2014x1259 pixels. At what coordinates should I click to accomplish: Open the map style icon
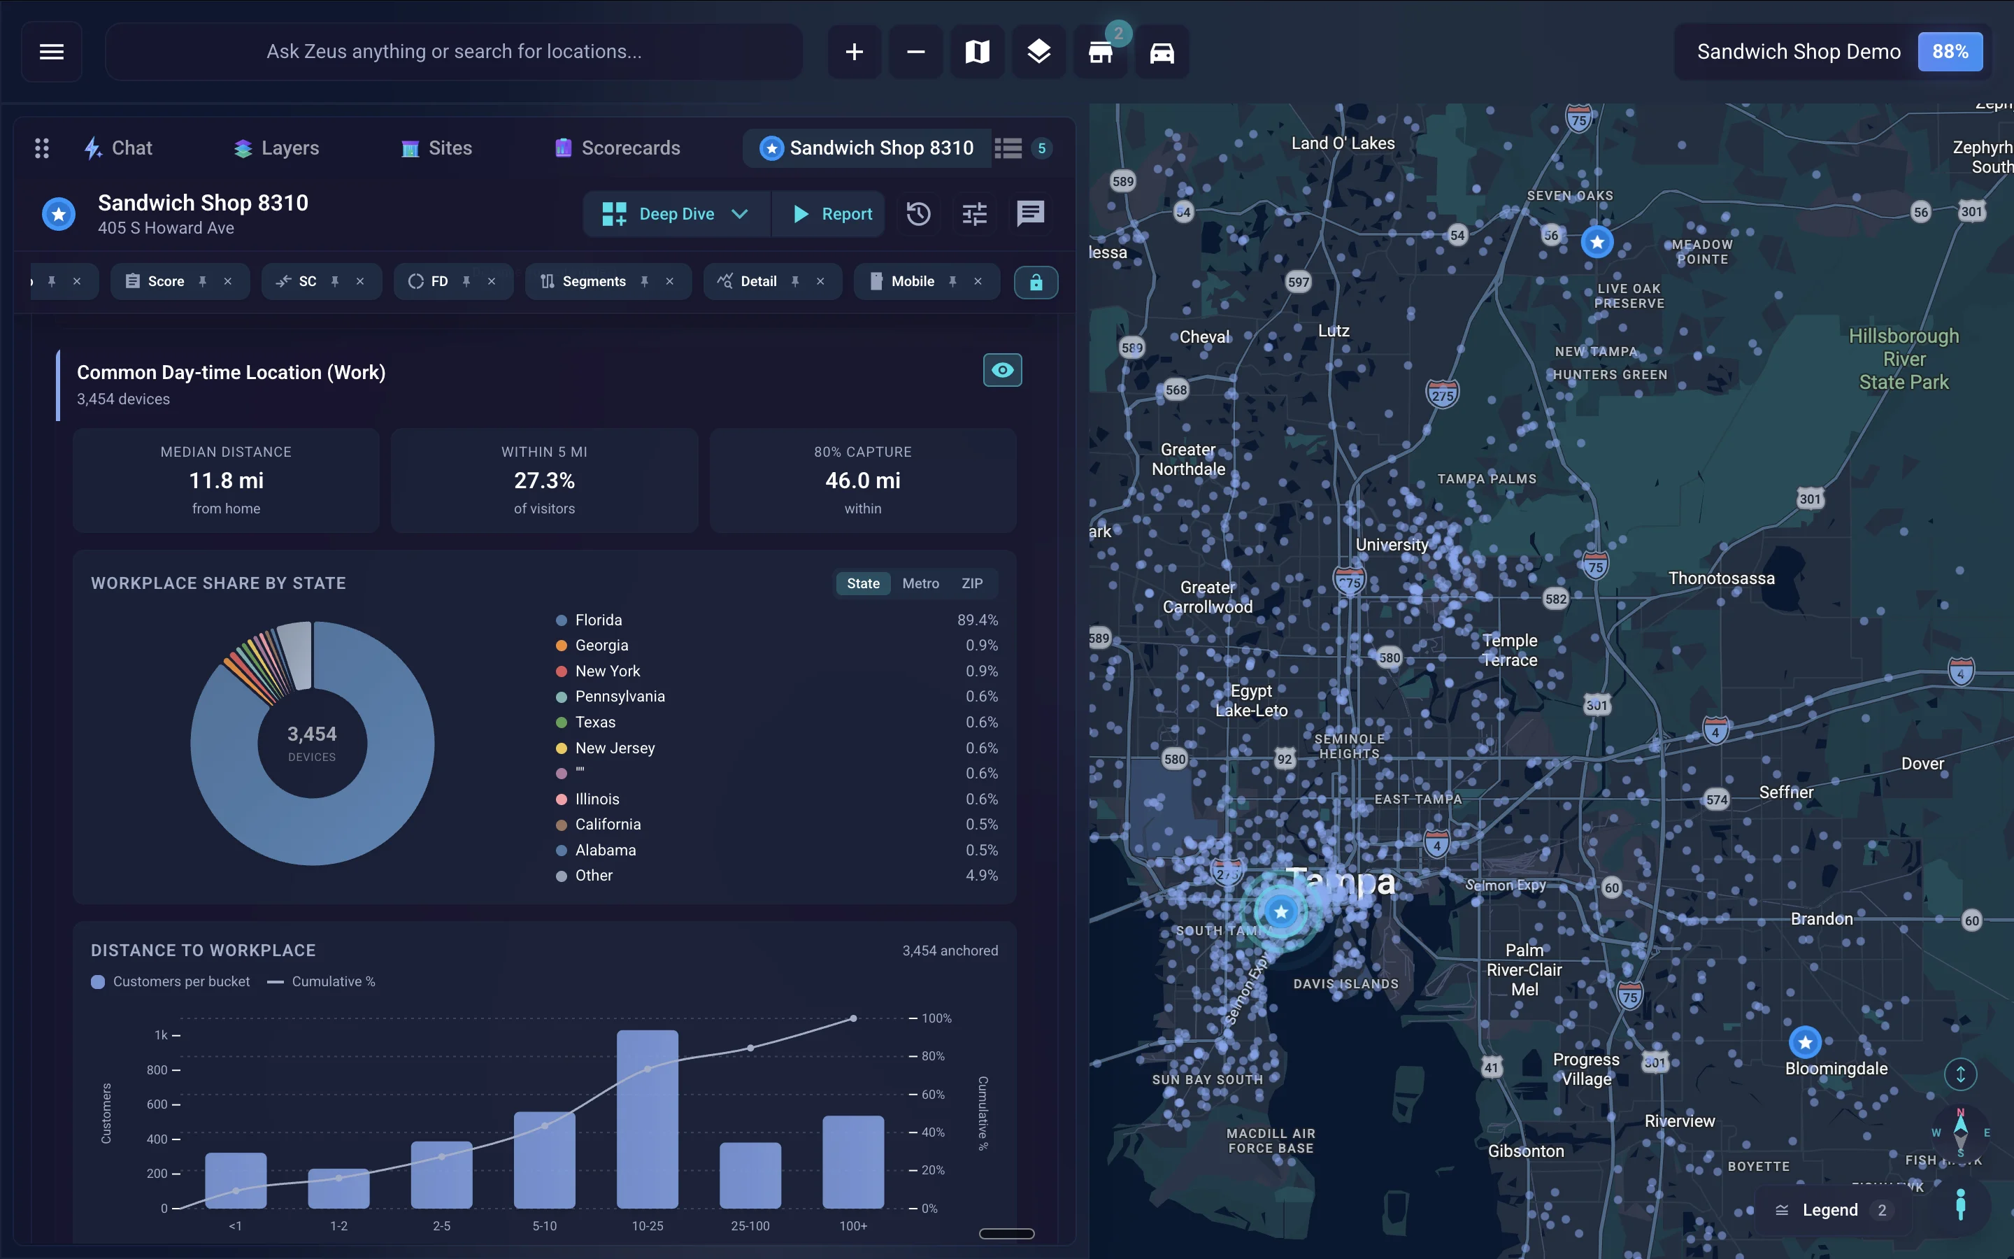977,52
